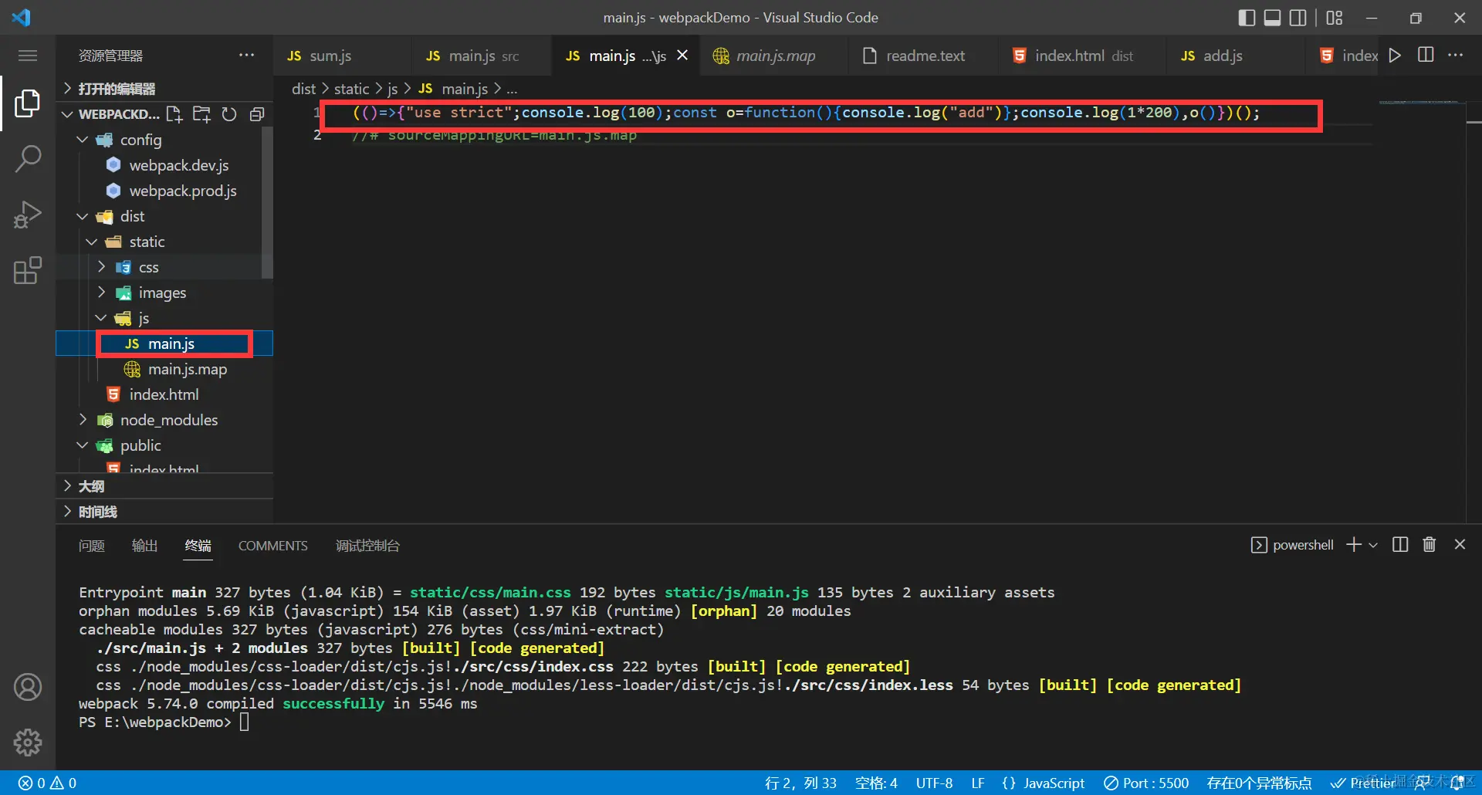Click the Prettier status bar item

pyautogui.click(x=1364, y=783)
